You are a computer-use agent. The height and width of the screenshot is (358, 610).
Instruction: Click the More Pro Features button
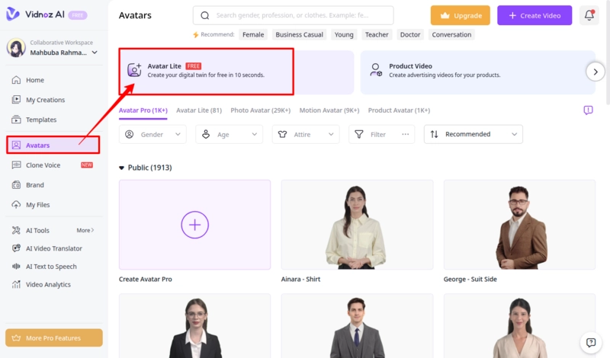tap(54, 337)
